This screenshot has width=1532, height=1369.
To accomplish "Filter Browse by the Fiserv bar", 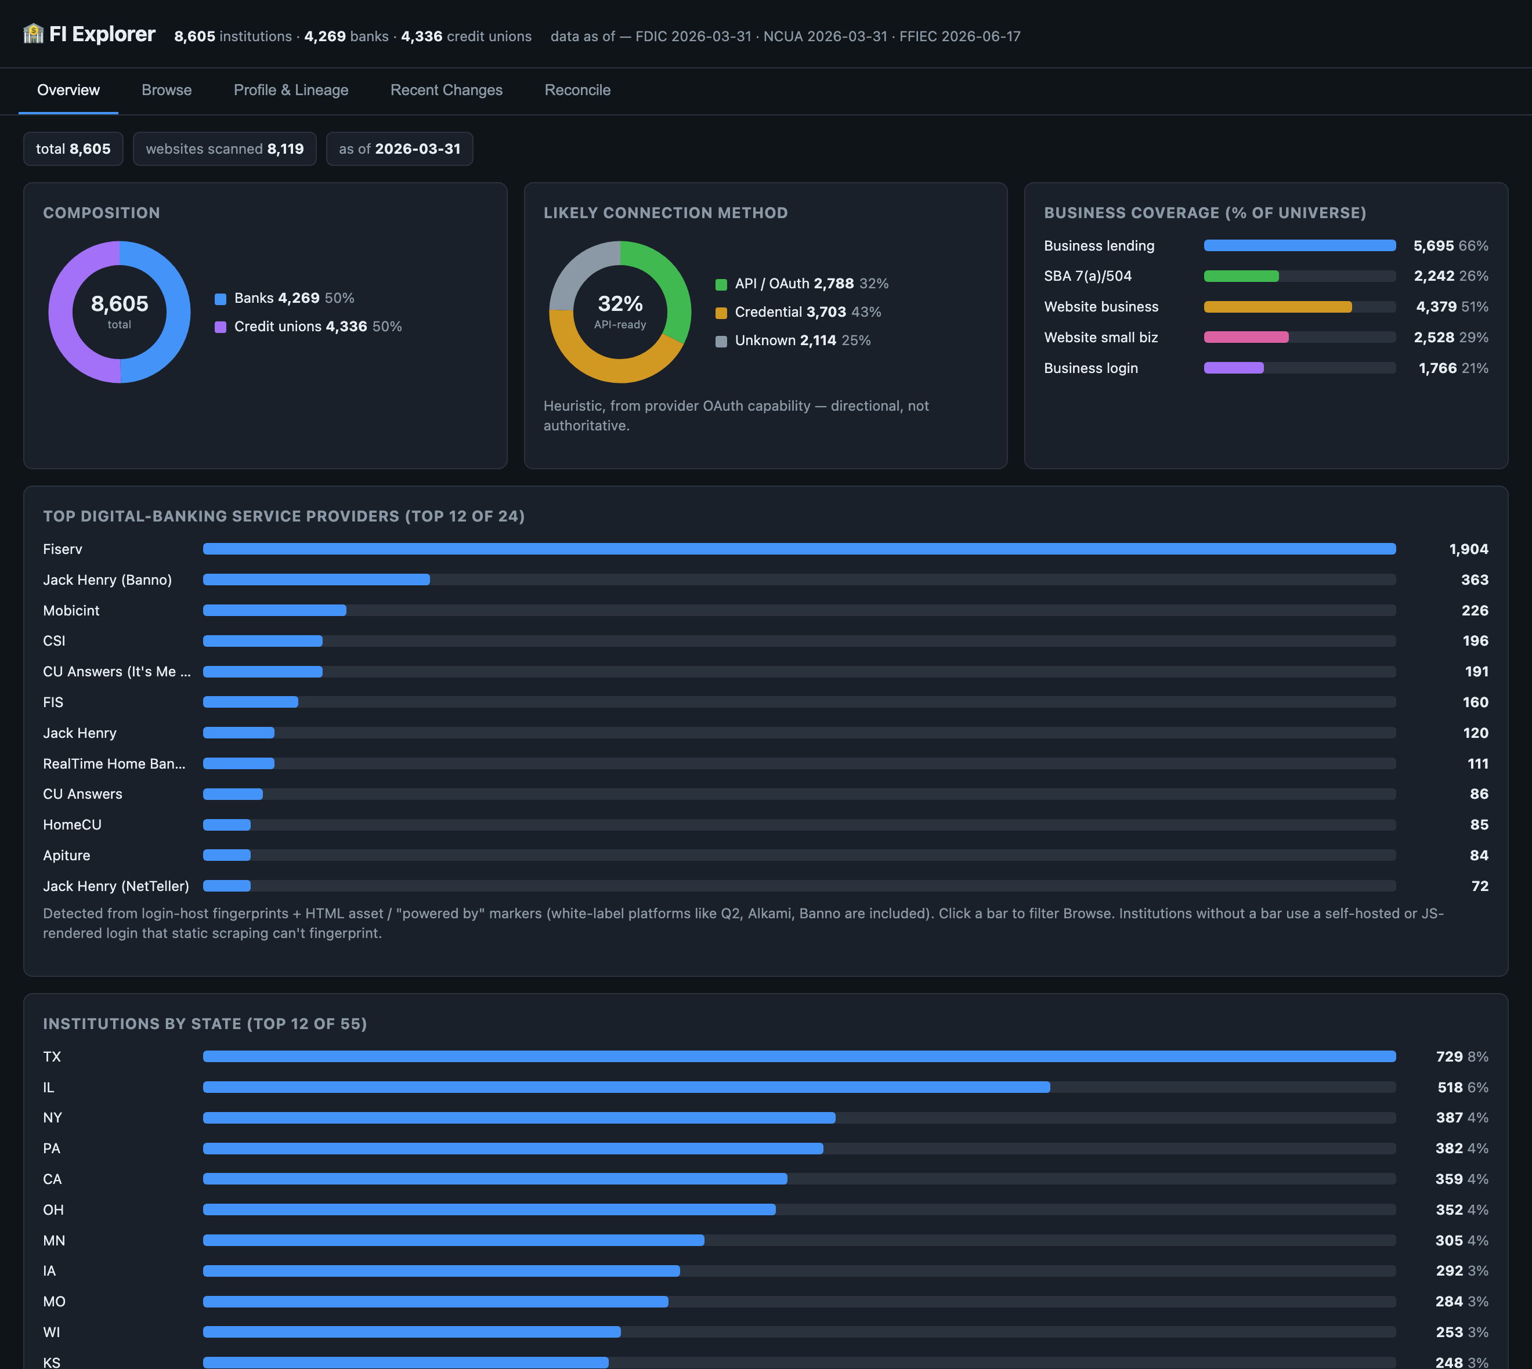I will pos(799,549).
